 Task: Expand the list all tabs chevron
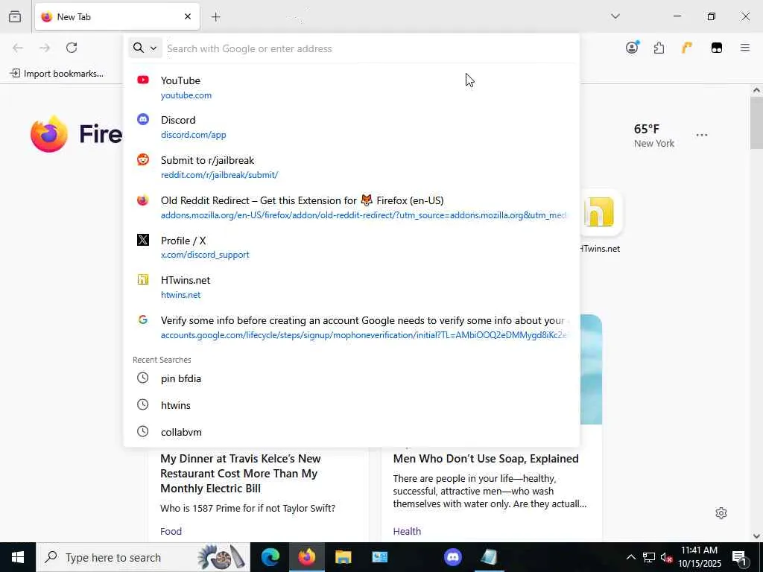(x=615, y=16)
